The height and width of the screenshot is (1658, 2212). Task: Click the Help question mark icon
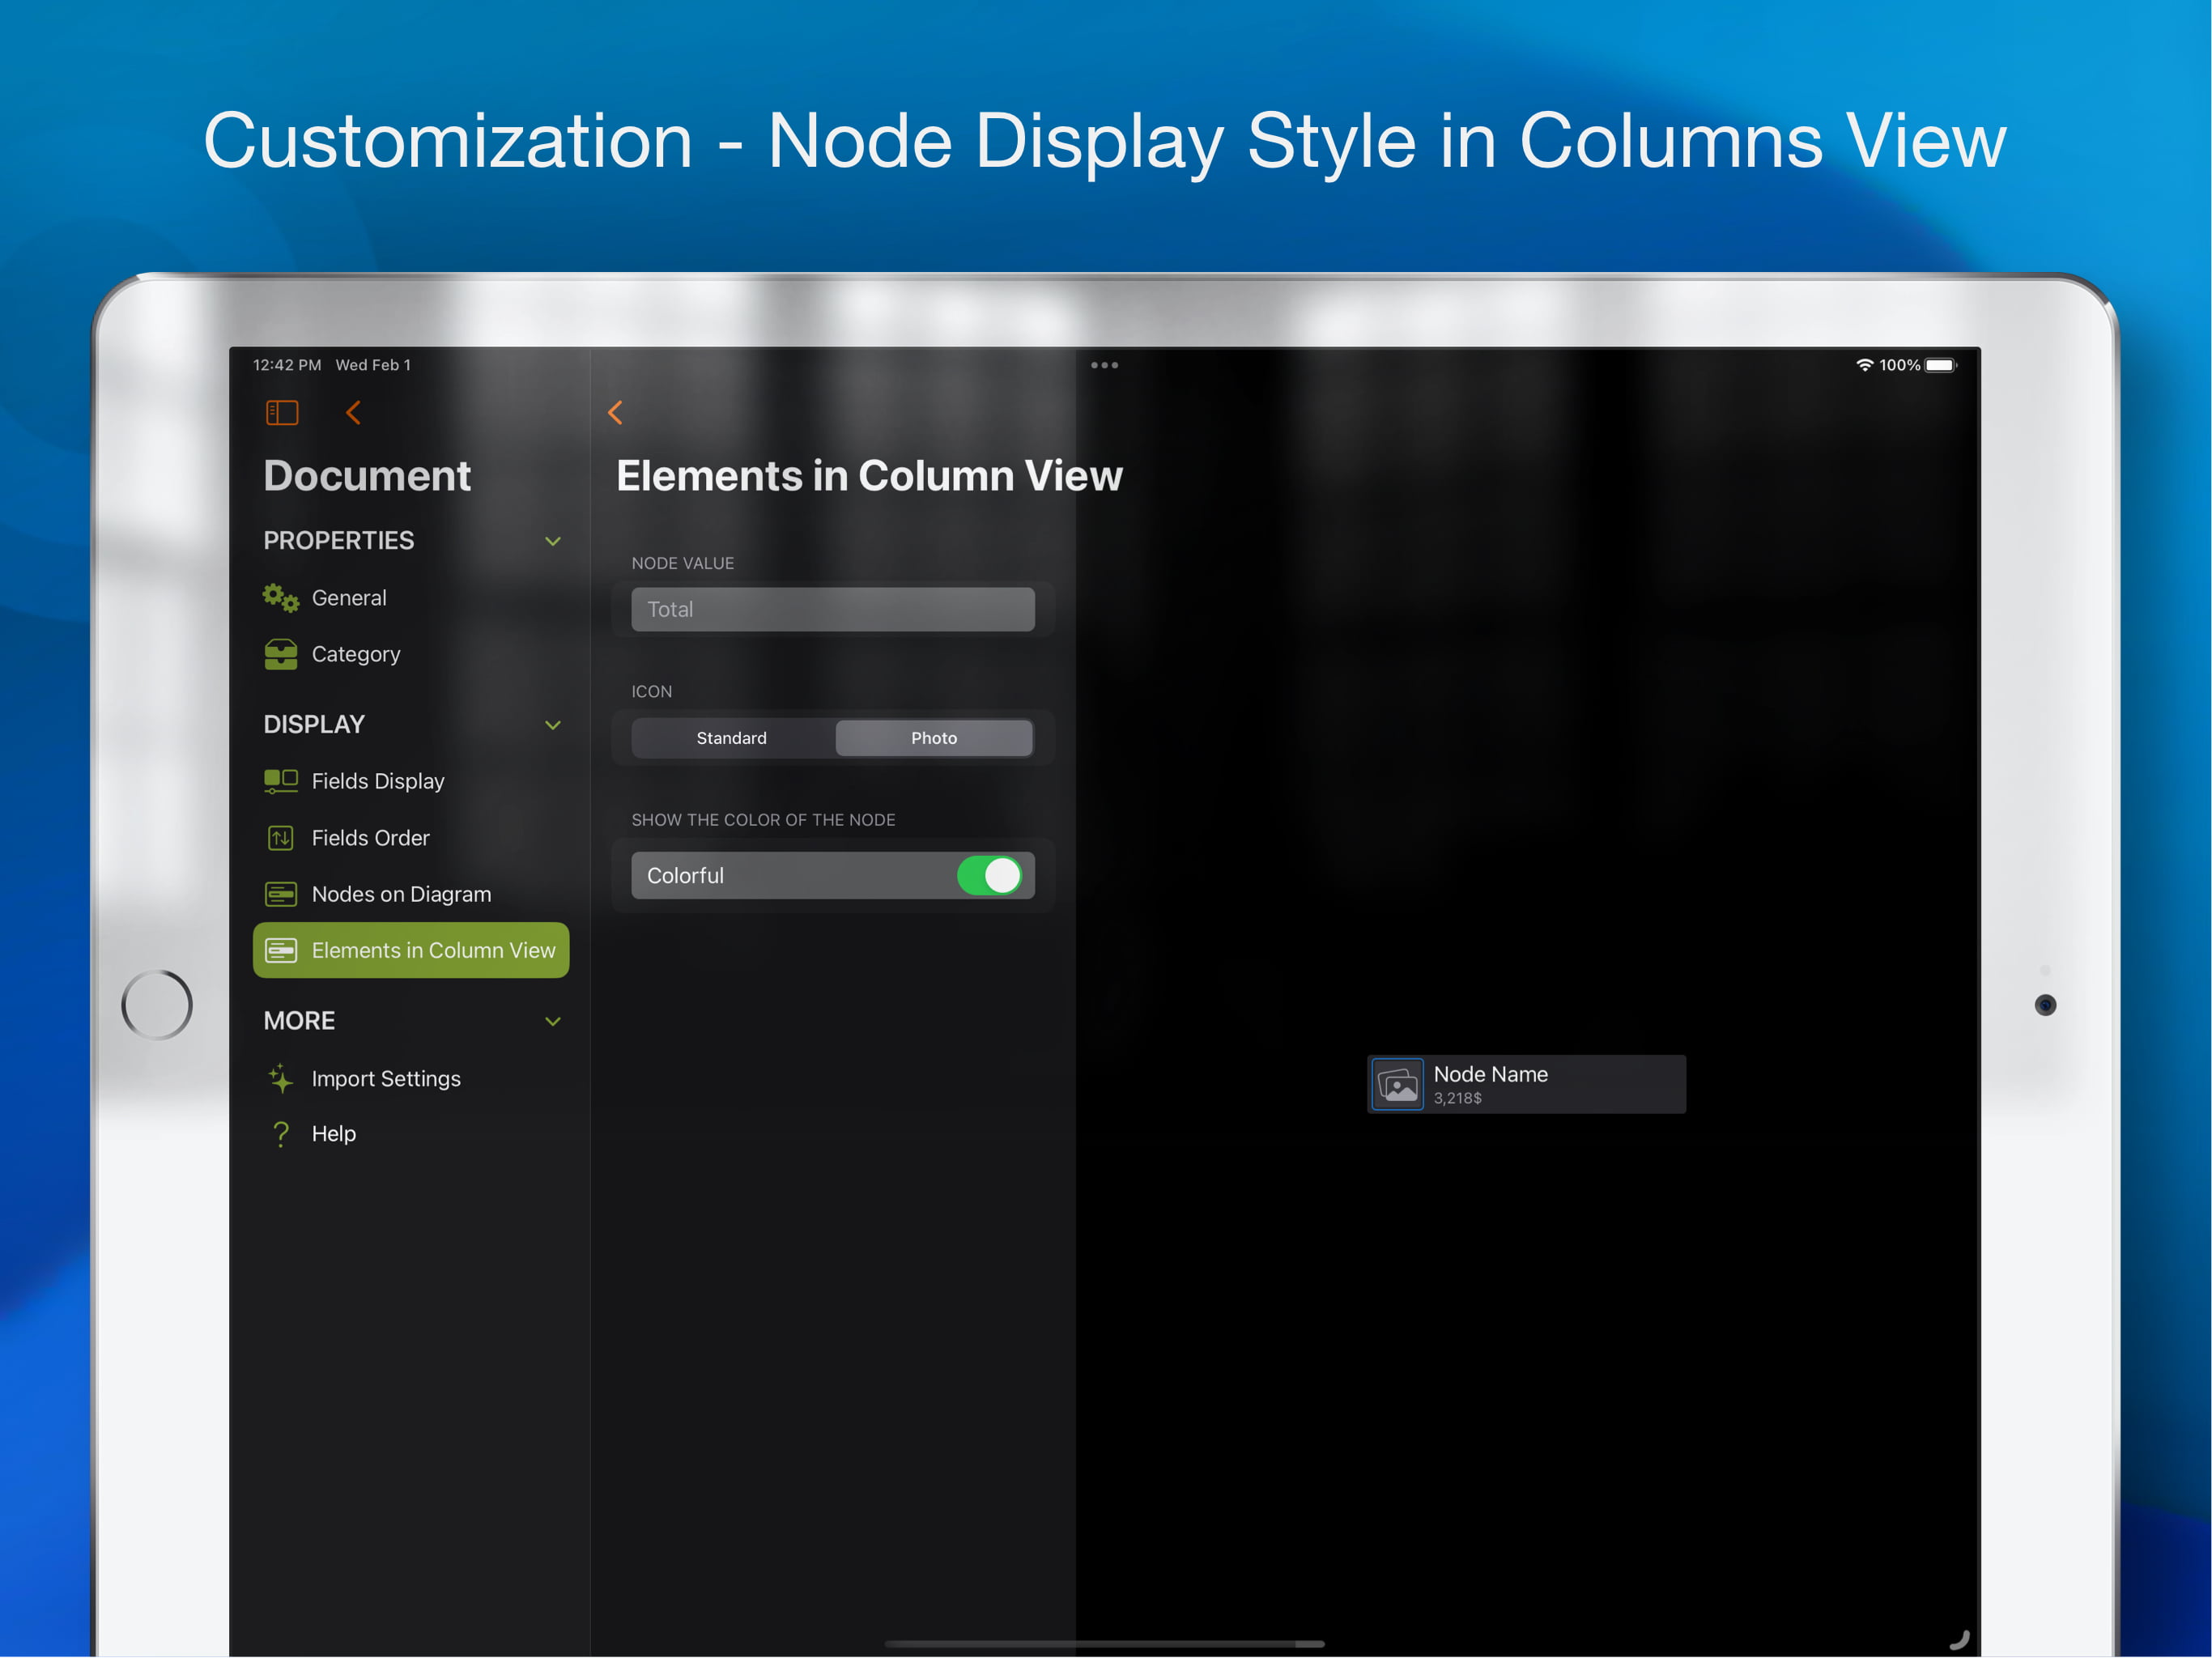coord(281,1134)
